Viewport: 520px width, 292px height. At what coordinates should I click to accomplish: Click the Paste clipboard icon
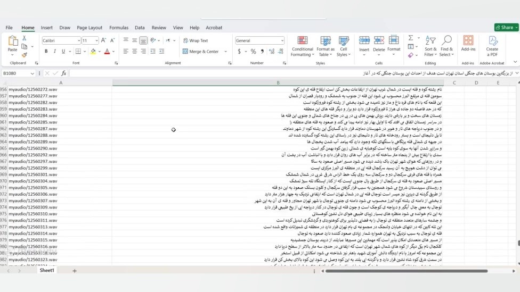point(13,41)
